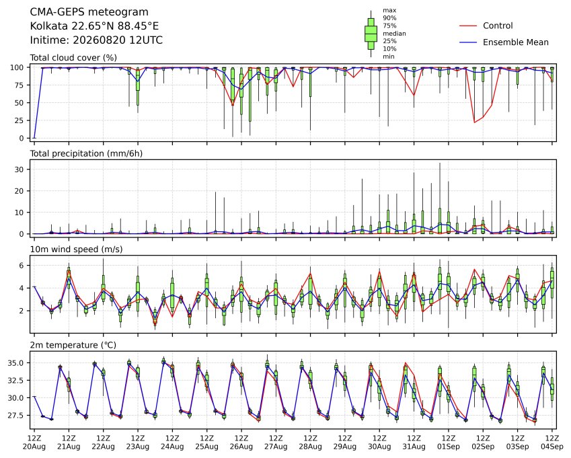Click the CMA-GEPS meteogram title

tap(89, 12)
